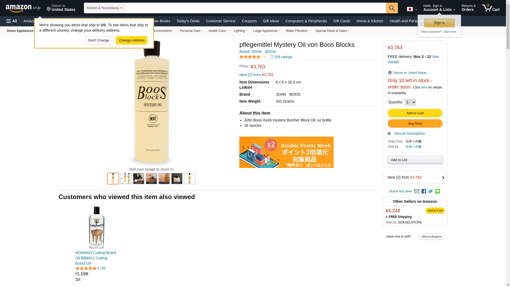
Task: Open Today's Deals in navigation bar
Action: [x=188, y=21]
